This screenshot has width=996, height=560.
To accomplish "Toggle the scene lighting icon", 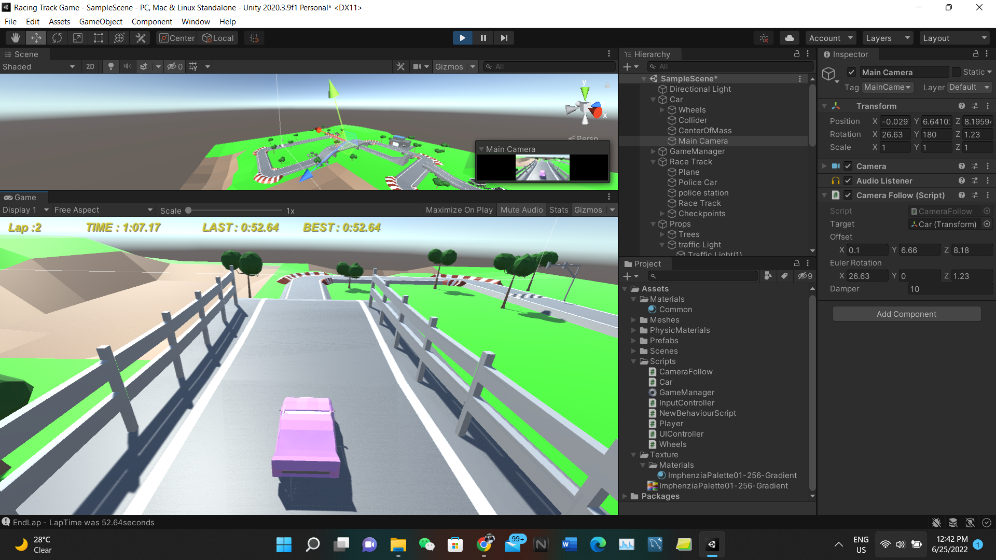I will [110, 66].
